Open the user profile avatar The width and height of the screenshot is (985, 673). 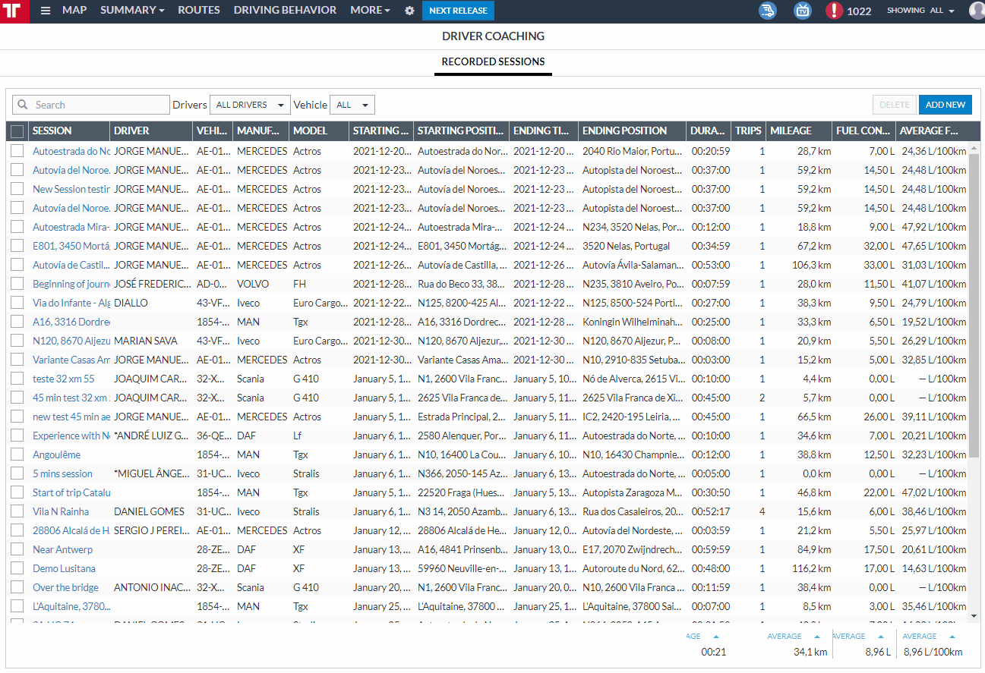tap(977, 11)
